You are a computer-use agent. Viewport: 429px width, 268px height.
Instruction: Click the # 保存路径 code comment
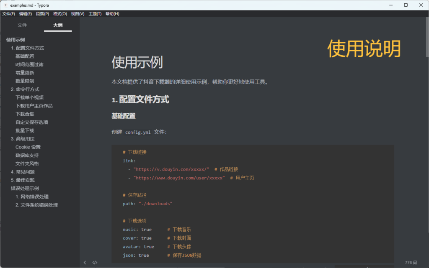coord(134,195)
